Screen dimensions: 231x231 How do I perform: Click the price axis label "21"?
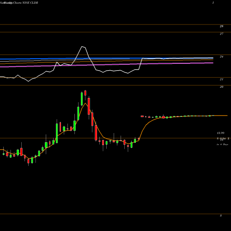(221, 79)
